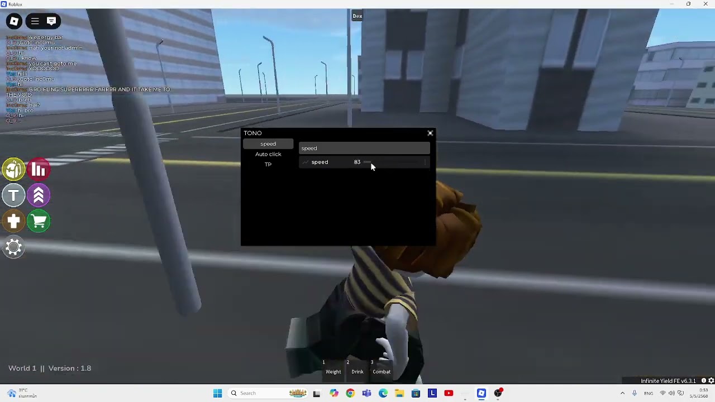Click the microphone tray icon
Image resolution: width=715 pixels, height=402 pixels.
click(x=635, y=393)
